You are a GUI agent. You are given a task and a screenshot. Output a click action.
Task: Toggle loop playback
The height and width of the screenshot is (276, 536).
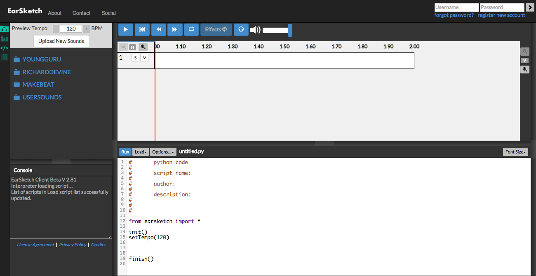pos(191,30)
